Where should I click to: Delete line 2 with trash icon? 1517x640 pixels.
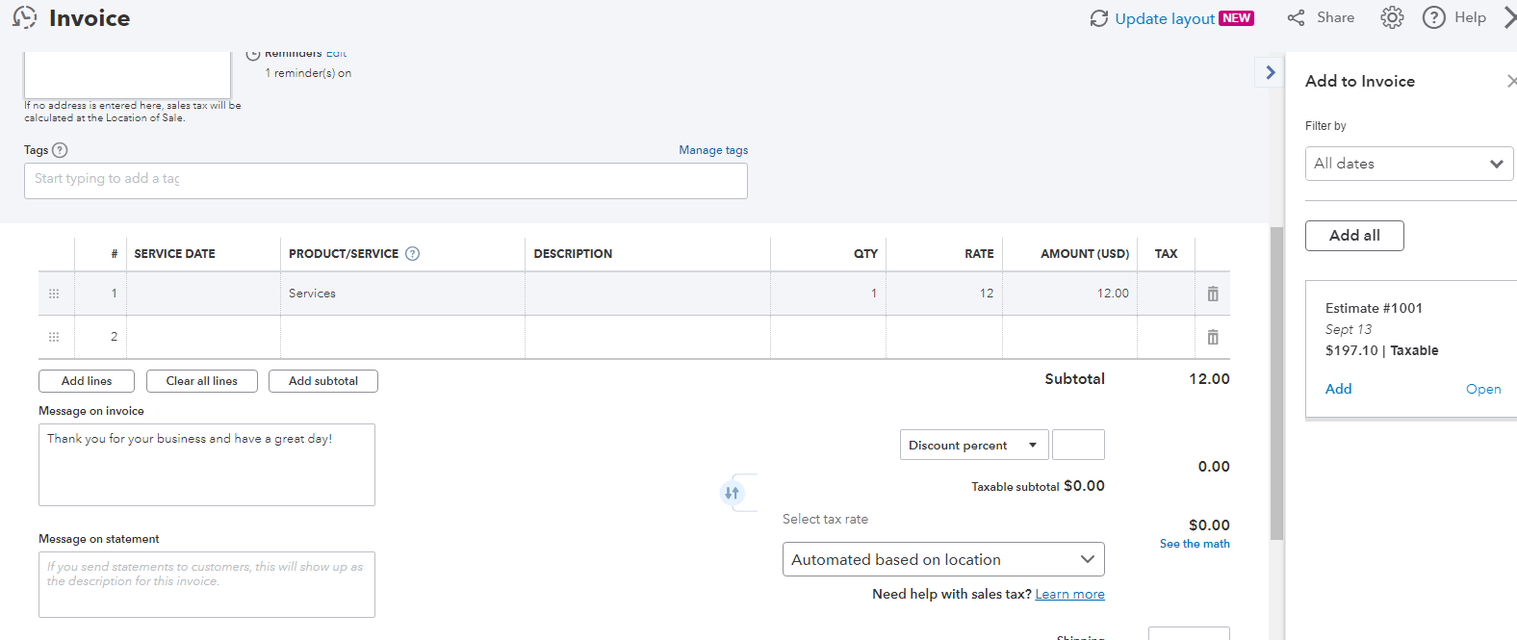tap(1212, 337)
